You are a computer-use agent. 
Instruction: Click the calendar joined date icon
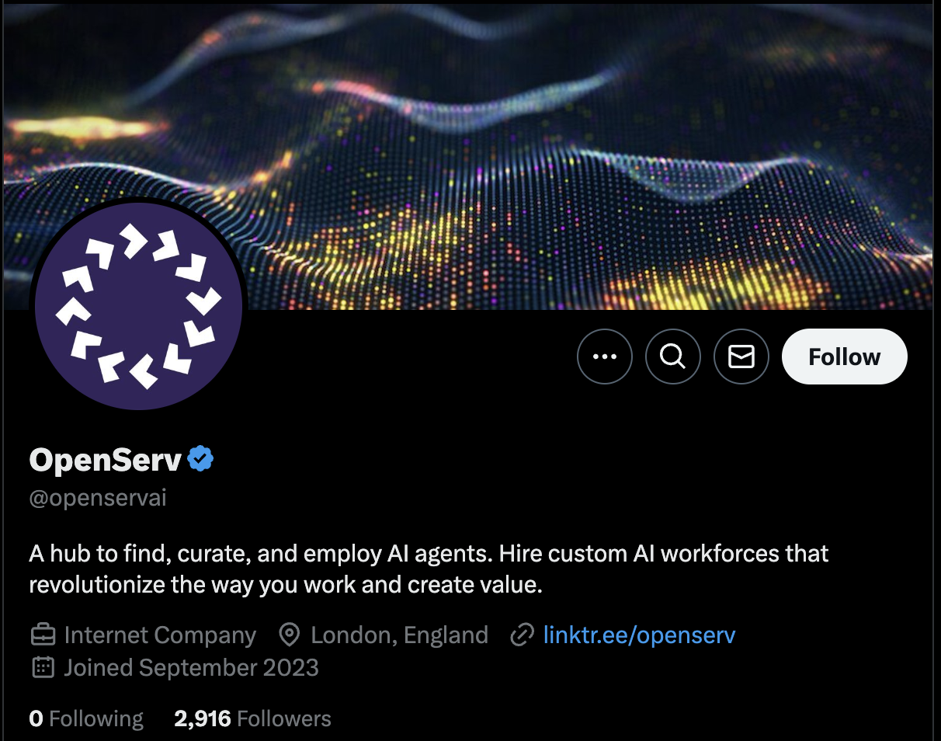pyautogui.click(x=43, y=667)
